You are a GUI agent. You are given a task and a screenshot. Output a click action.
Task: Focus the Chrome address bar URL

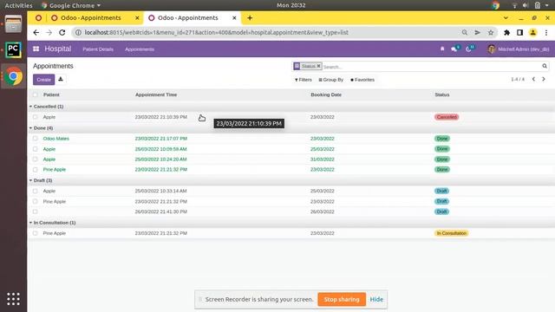click(x=217, y=33)
